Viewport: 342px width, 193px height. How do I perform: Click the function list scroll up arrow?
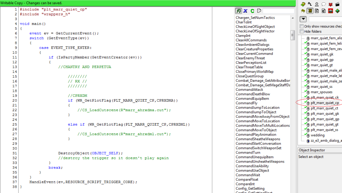click(292, 18)
